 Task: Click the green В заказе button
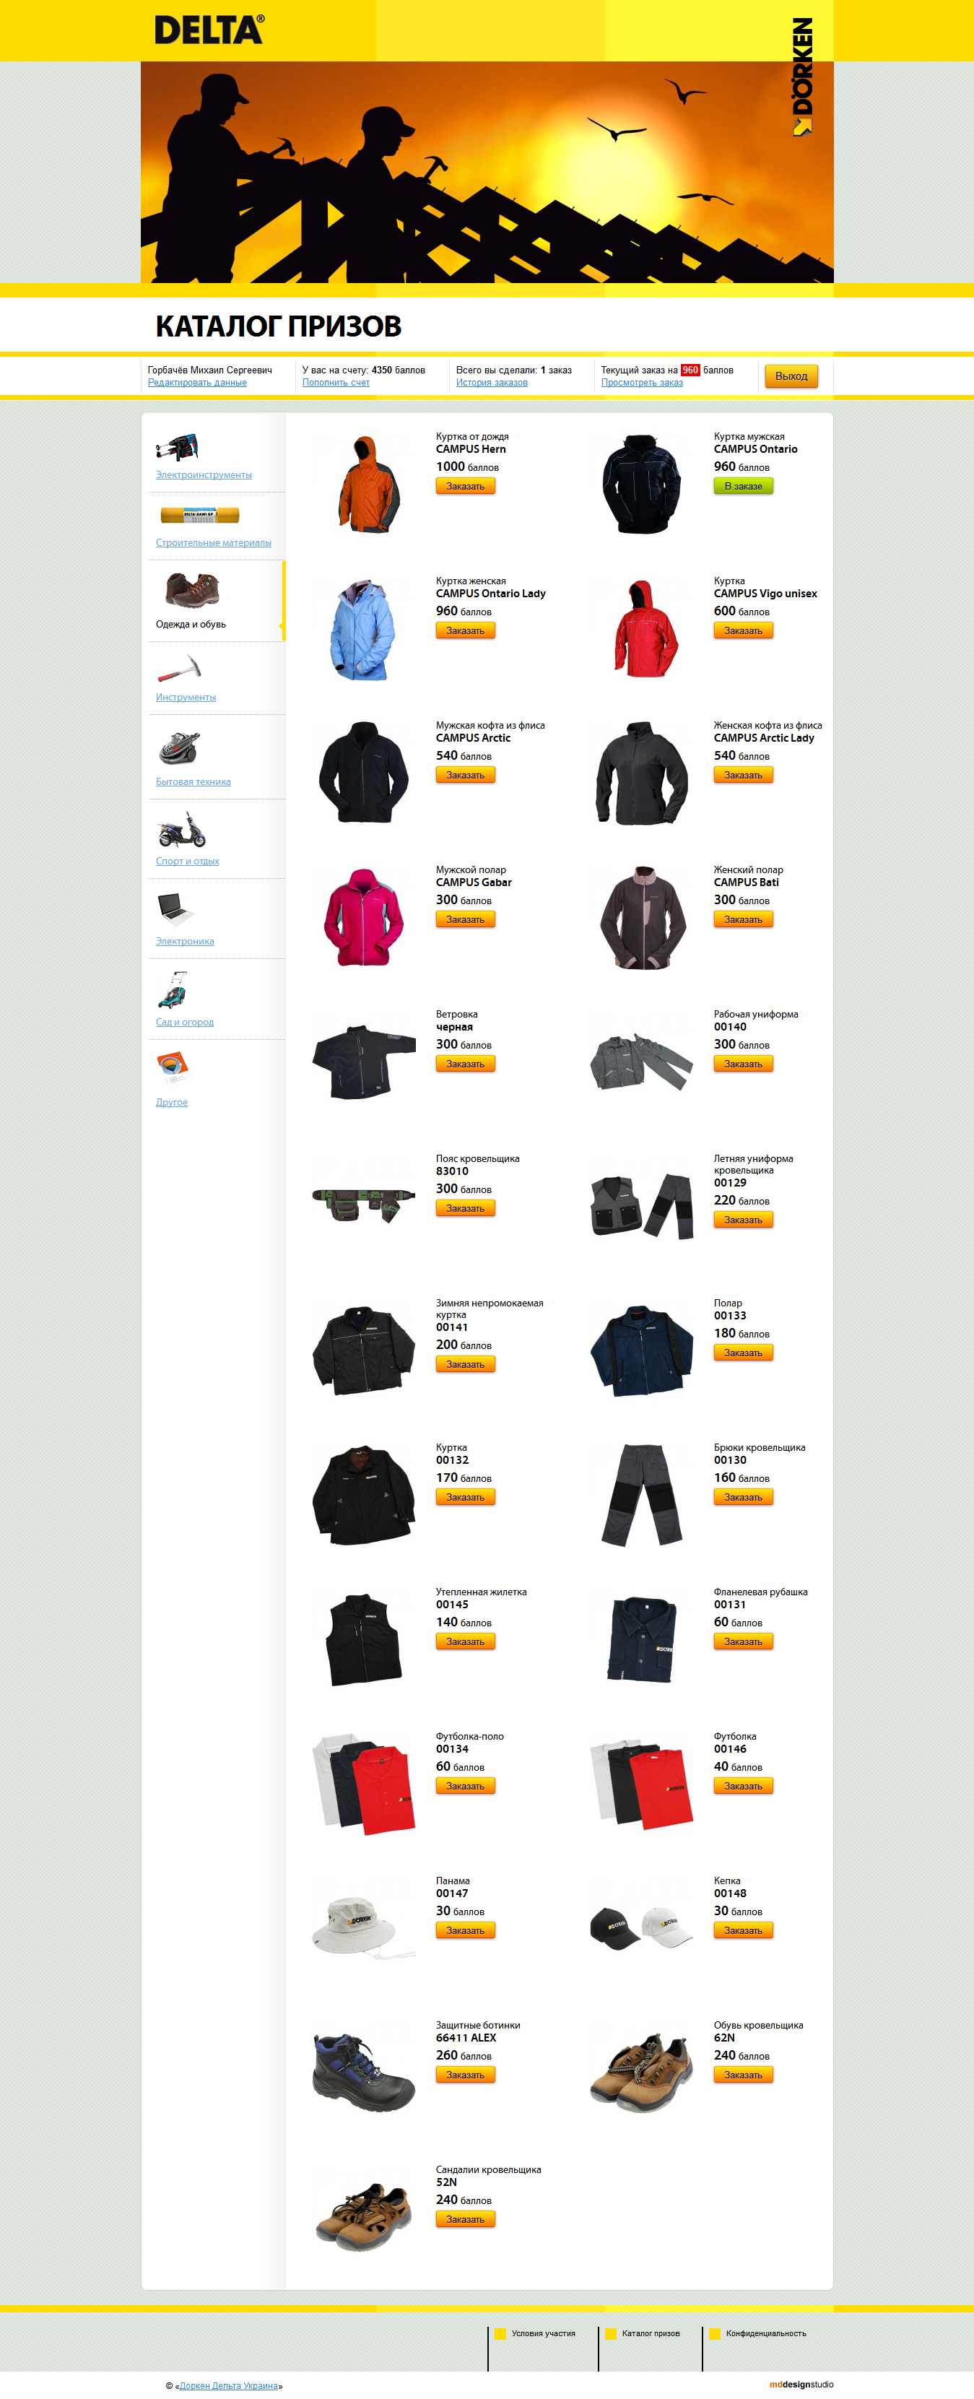tap(743, 486)
